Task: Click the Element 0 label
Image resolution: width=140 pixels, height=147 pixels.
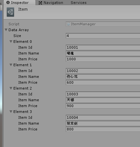Action: pos(22,42)
